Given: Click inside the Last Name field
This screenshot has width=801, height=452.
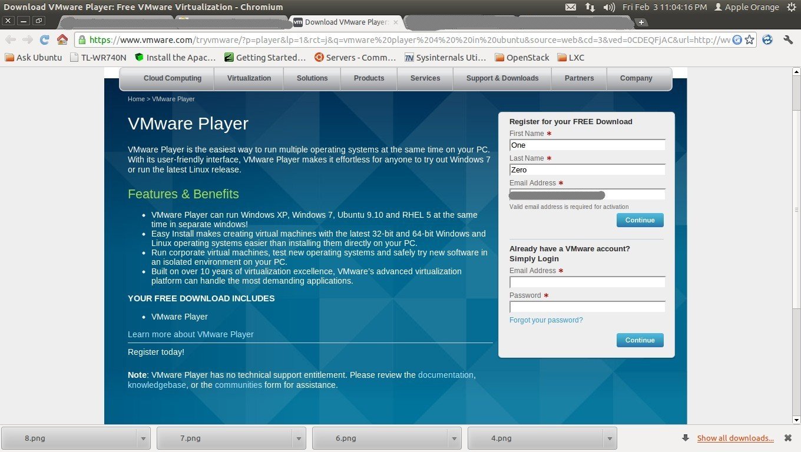Looking at the screenshot, I should (x=587, y=169).
